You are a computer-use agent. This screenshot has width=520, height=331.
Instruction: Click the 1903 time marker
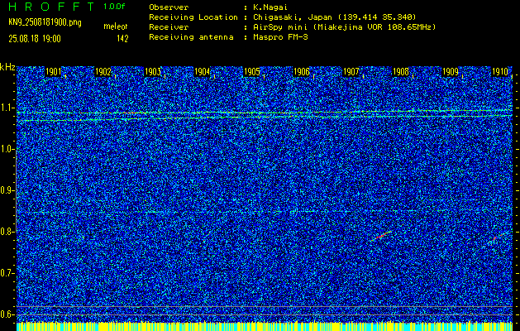(x=153, y=72)
